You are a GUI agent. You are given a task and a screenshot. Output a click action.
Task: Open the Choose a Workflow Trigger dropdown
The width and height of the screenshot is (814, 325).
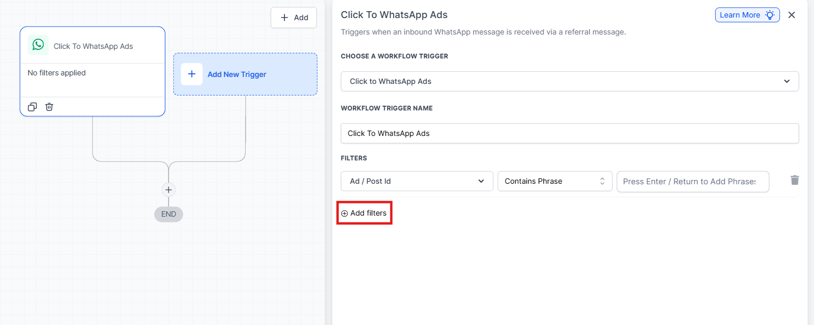tap(569, 81)
